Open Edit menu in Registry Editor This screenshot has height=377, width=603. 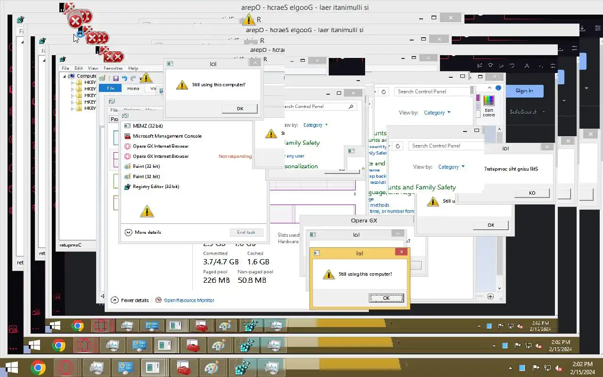click(79, 68)
